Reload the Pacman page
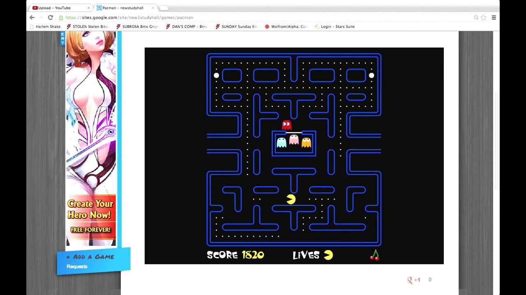The width and height of the screenshot is (526, 295). tap(51, 18)
